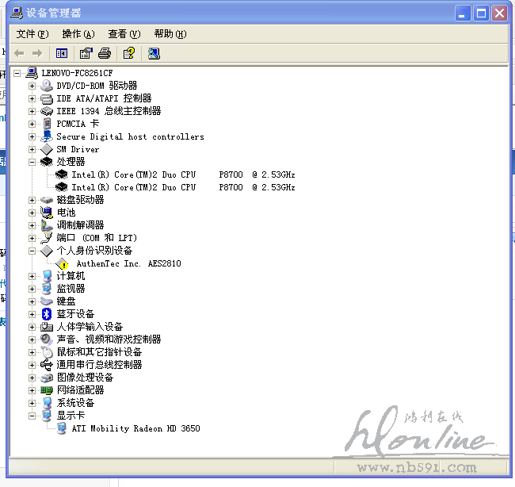The width and height of the screenshot is (515, 487).
Task: Click the show/hide console tree toolbar icon
Action: click(x=62, y=53)
